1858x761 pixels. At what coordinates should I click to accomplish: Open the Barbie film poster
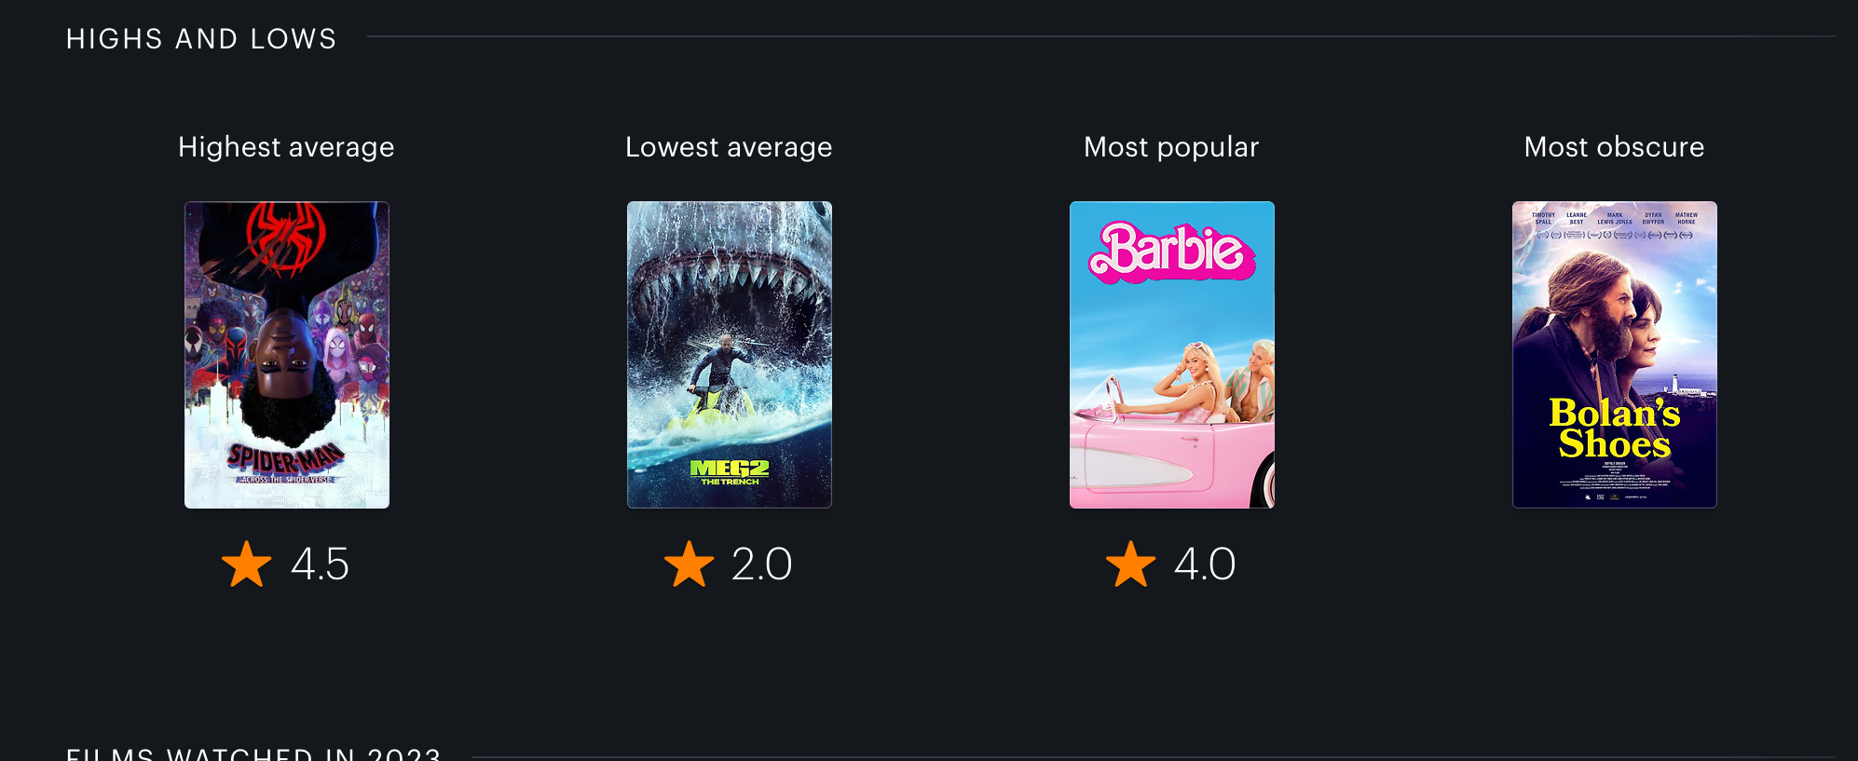[1172, 355]
